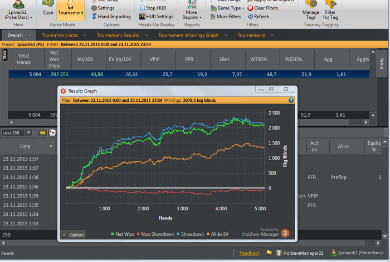Open Manage Tags
The width and height of the screenshot is (390, 262).
coord(311,11)
